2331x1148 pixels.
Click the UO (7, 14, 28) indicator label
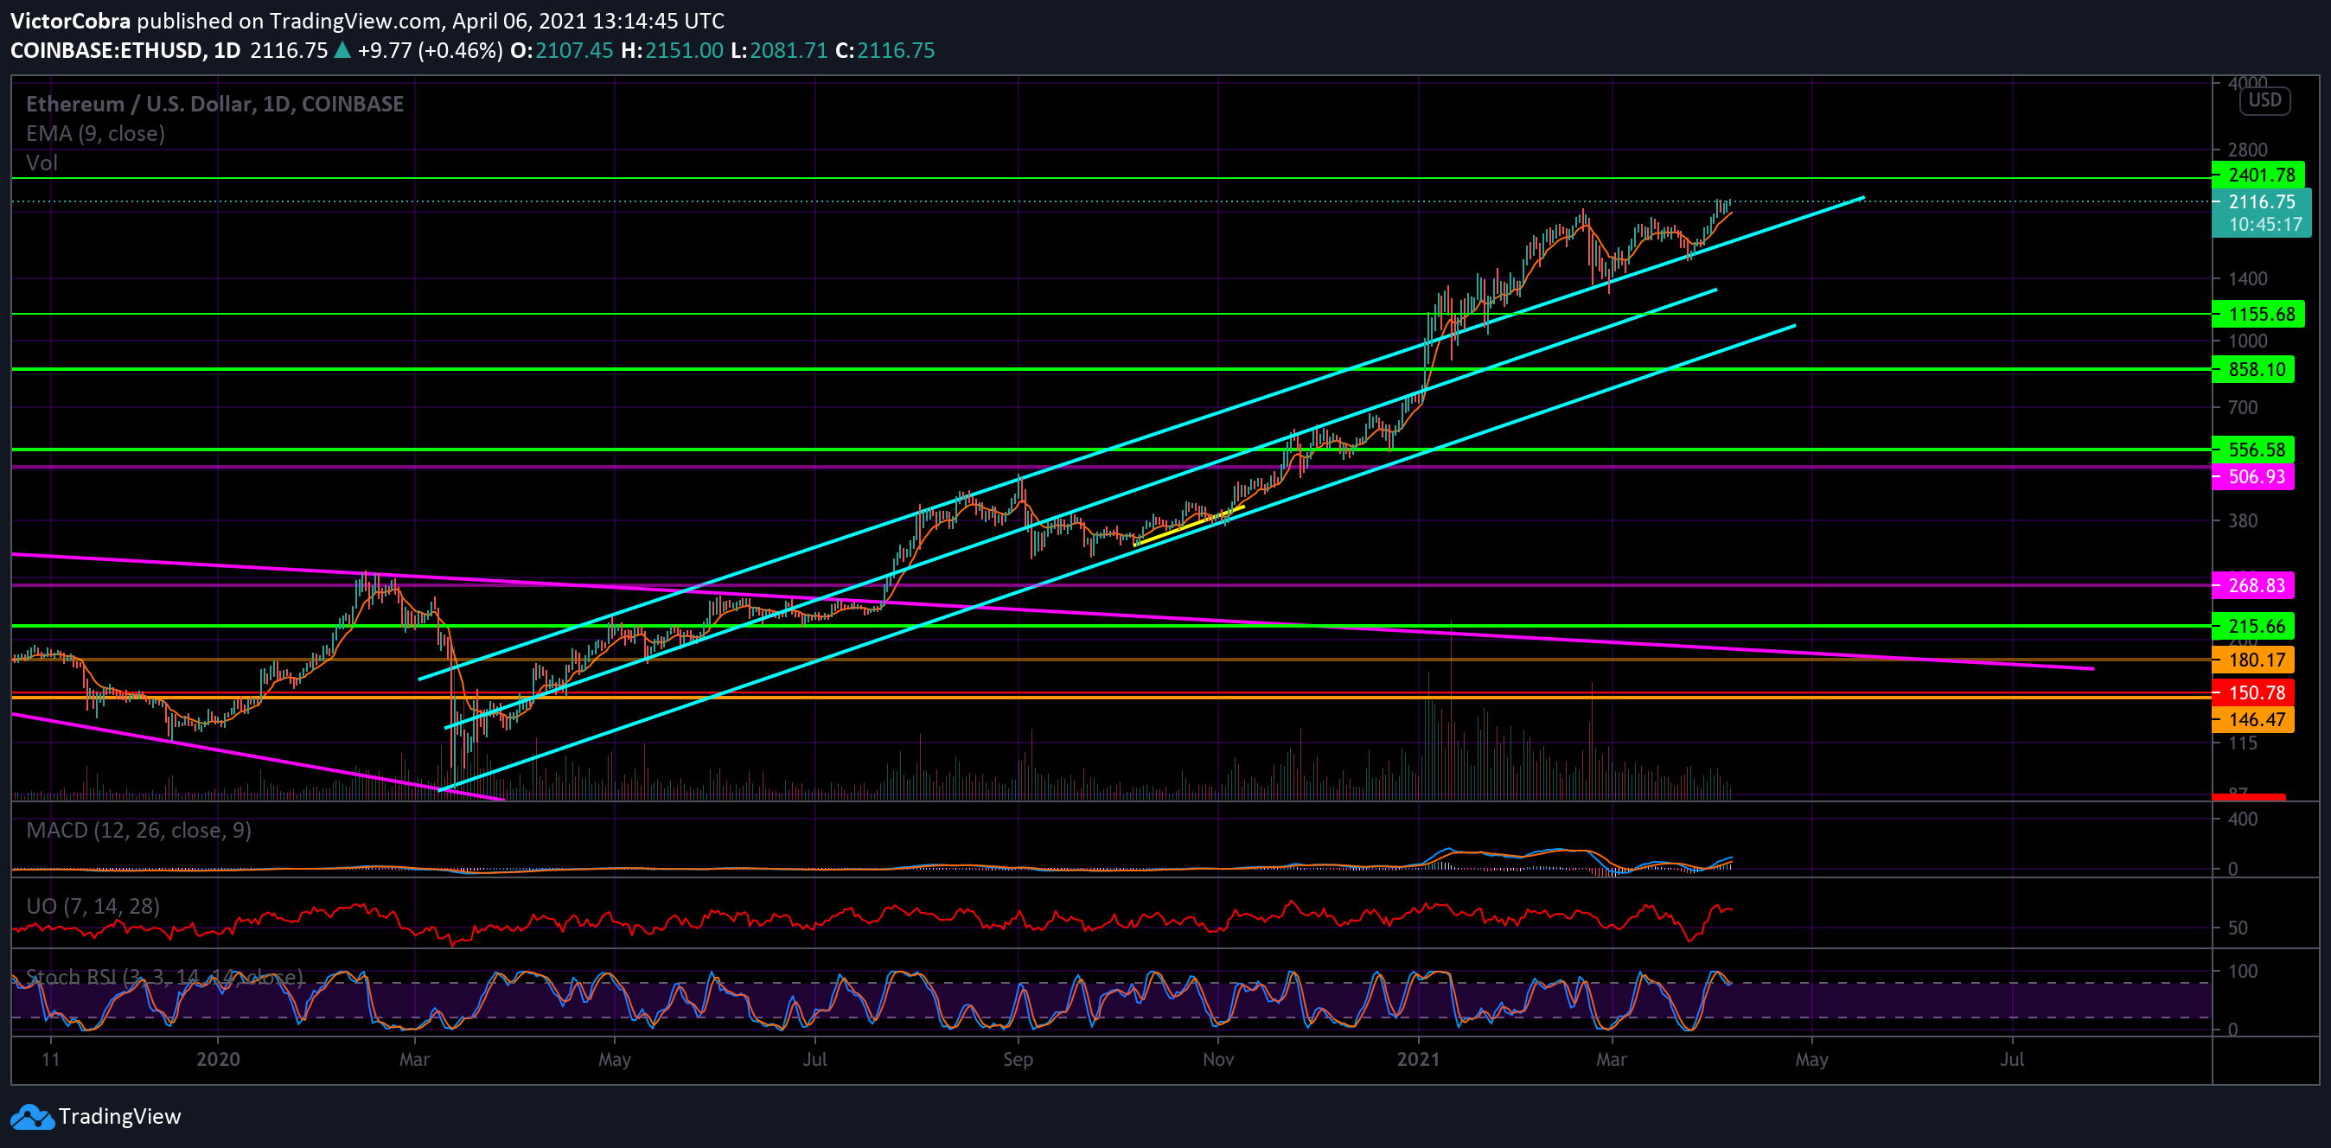(x=93, y=907)
